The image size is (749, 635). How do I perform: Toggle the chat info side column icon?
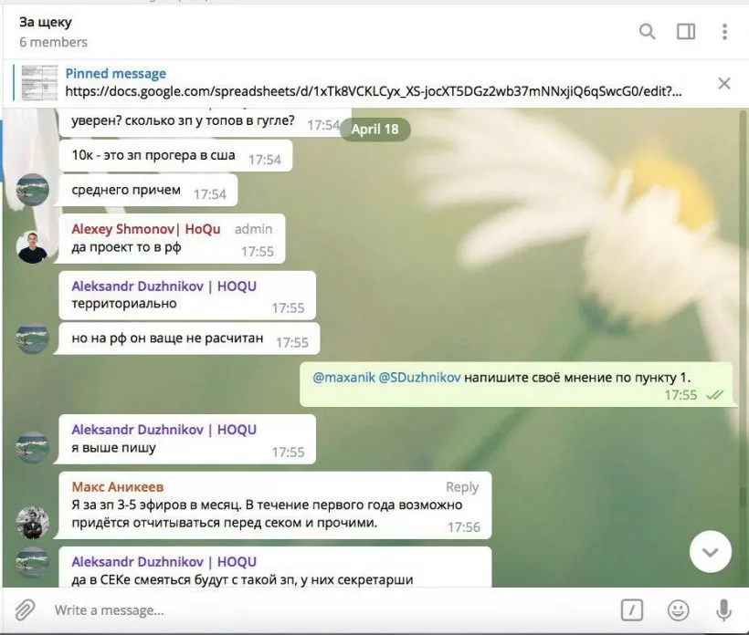click(685, 31)
